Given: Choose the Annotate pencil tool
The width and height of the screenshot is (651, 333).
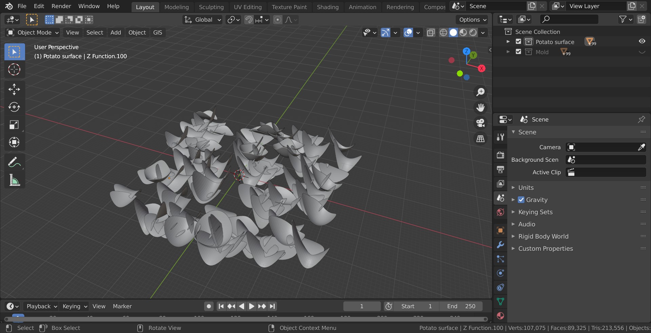Looking at the screenshot, I should [14, 162].
